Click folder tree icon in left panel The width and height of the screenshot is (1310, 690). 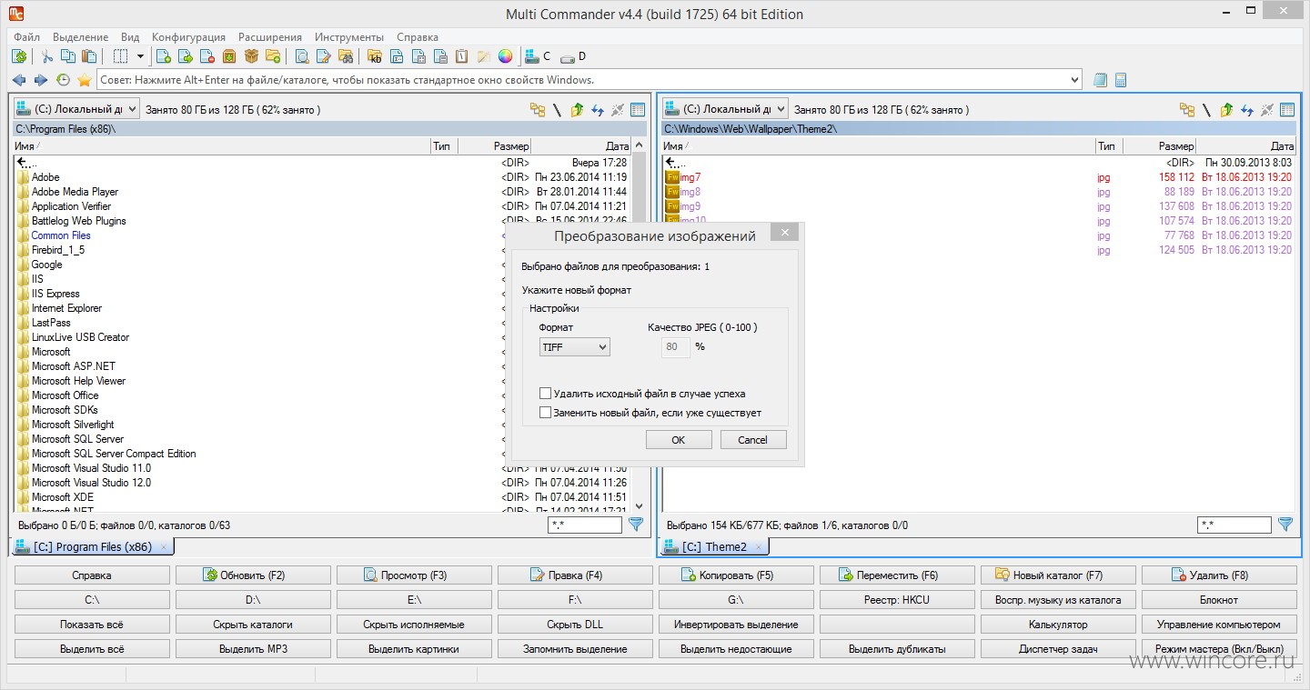pos(538,110)
